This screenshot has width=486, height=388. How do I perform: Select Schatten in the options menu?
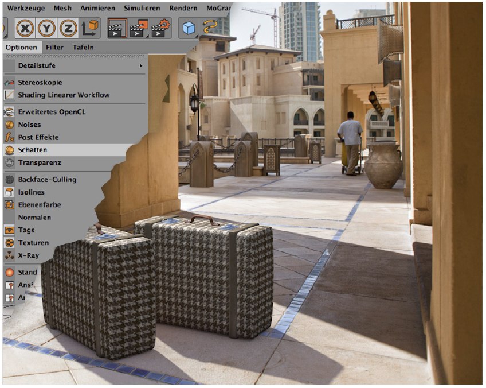[32, 150]
